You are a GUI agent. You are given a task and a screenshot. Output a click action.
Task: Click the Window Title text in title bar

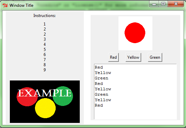21,5
